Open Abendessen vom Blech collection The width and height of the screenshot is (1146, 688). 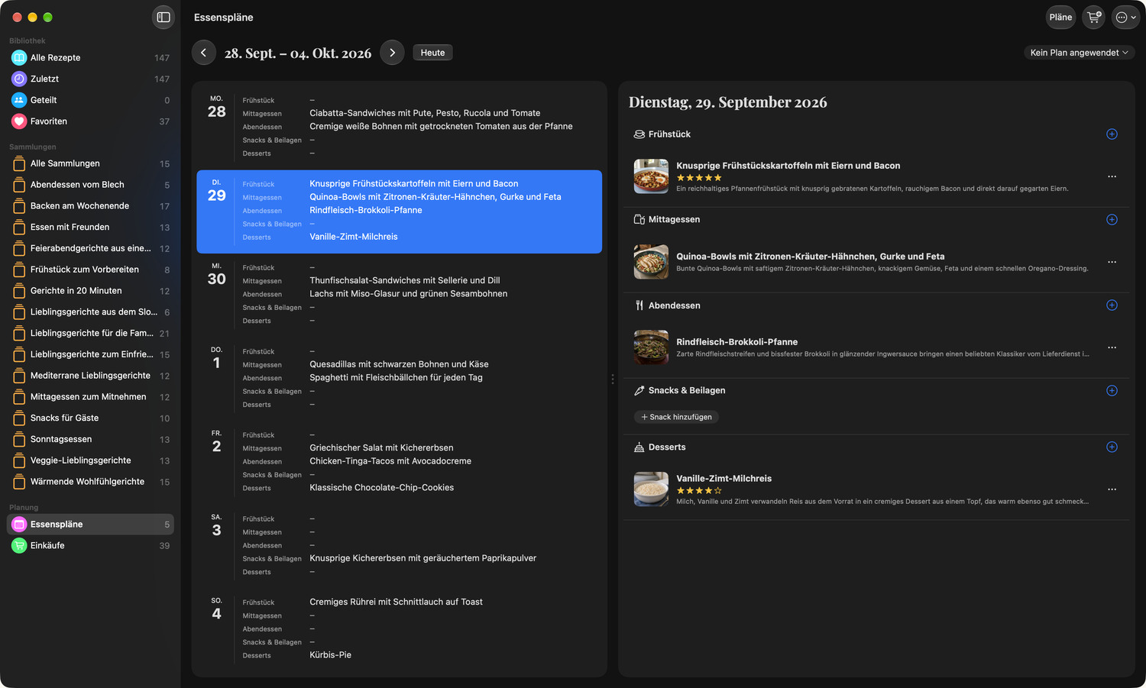pyautogui.click(x=90, y=185)
